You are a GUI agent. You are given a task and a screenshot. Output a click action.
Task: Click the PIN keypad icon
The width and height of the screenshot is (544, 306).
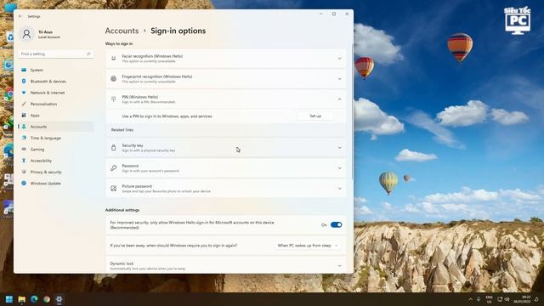[x=113, y=99]
